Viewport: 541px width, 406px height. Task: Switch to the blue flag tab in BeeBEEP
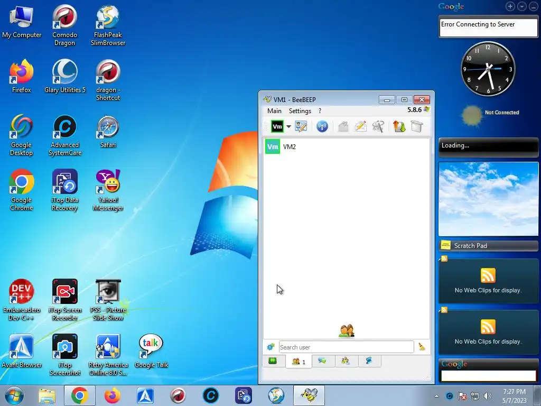[x=369, y=361]
